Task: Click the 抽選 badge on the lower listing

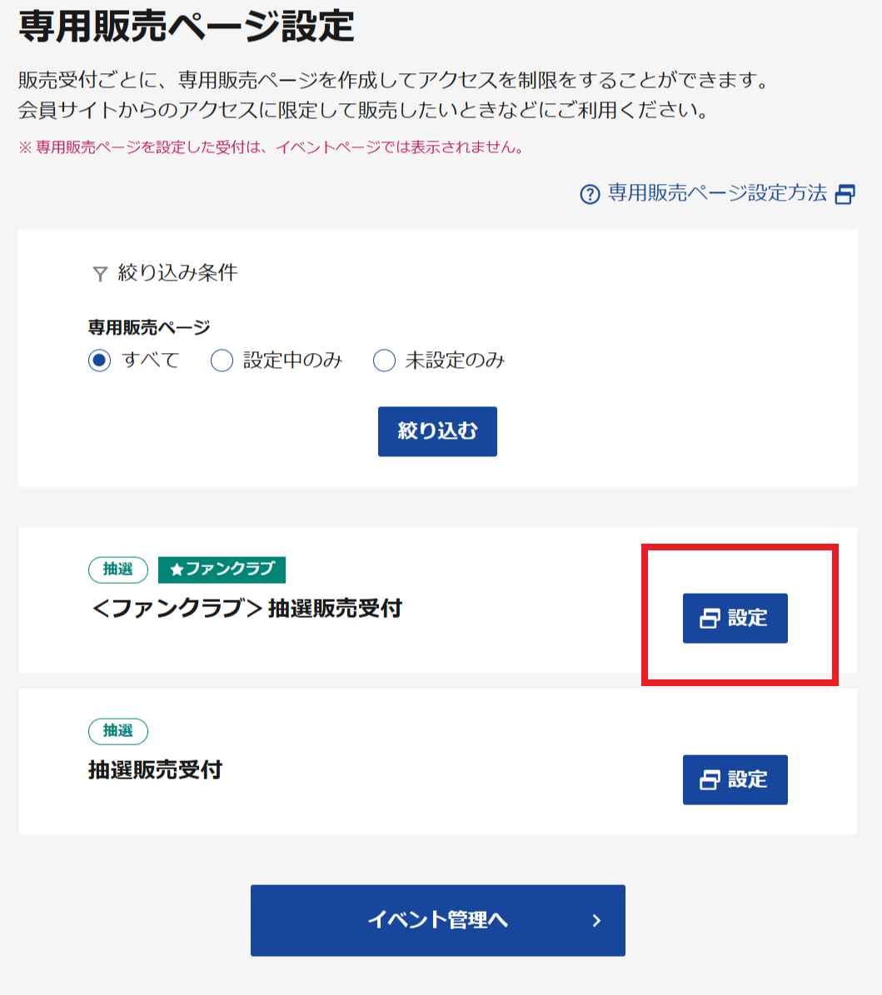Action: pos(117,732)
